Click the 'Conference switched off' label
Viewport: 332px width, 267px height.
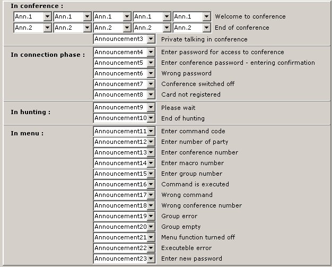(198, 84)
